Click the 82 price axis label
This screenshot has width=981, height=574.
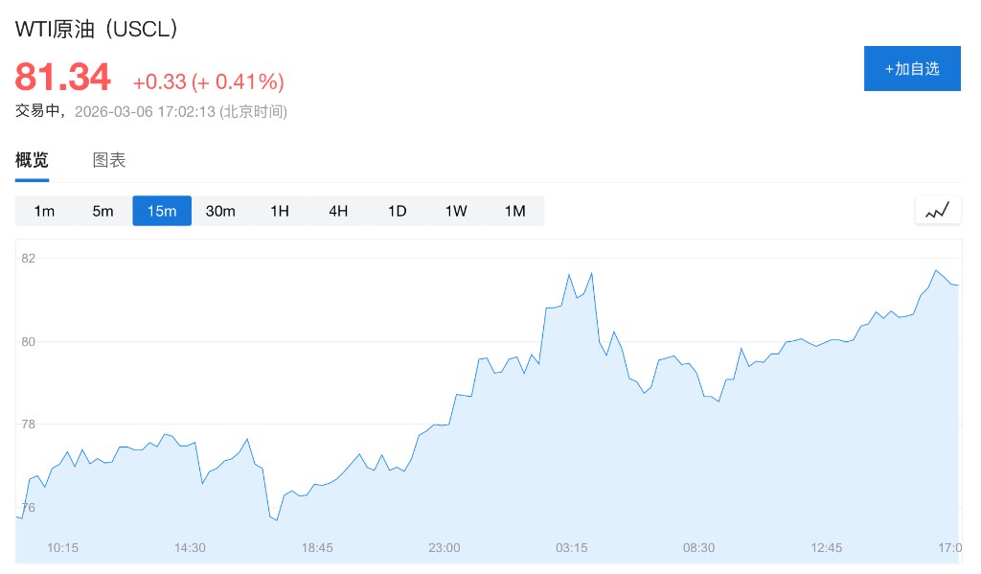pos(28,259)
